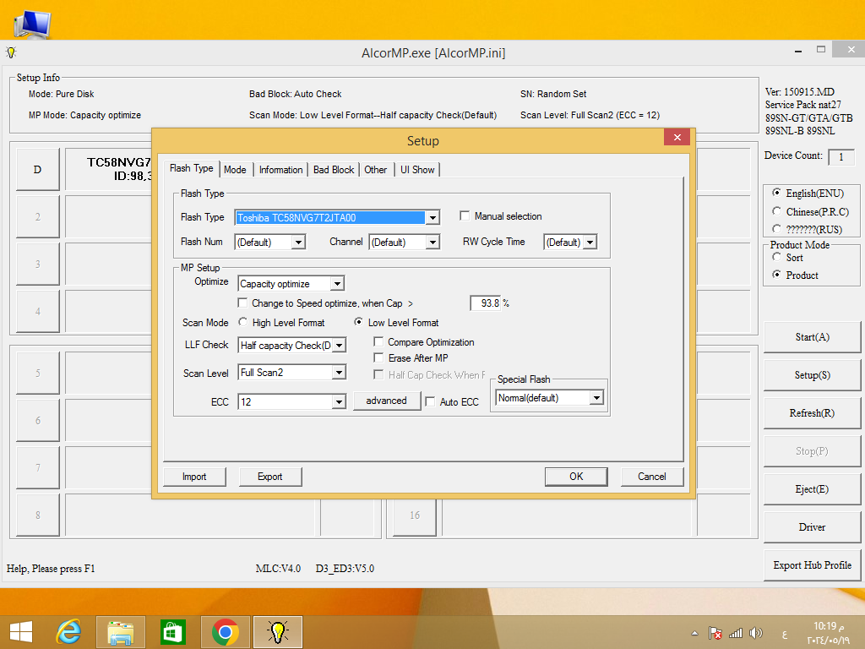Choose Chinese(P.R.C) language radio button
This screenshot has width=865, height=649.
click(777, 210)
